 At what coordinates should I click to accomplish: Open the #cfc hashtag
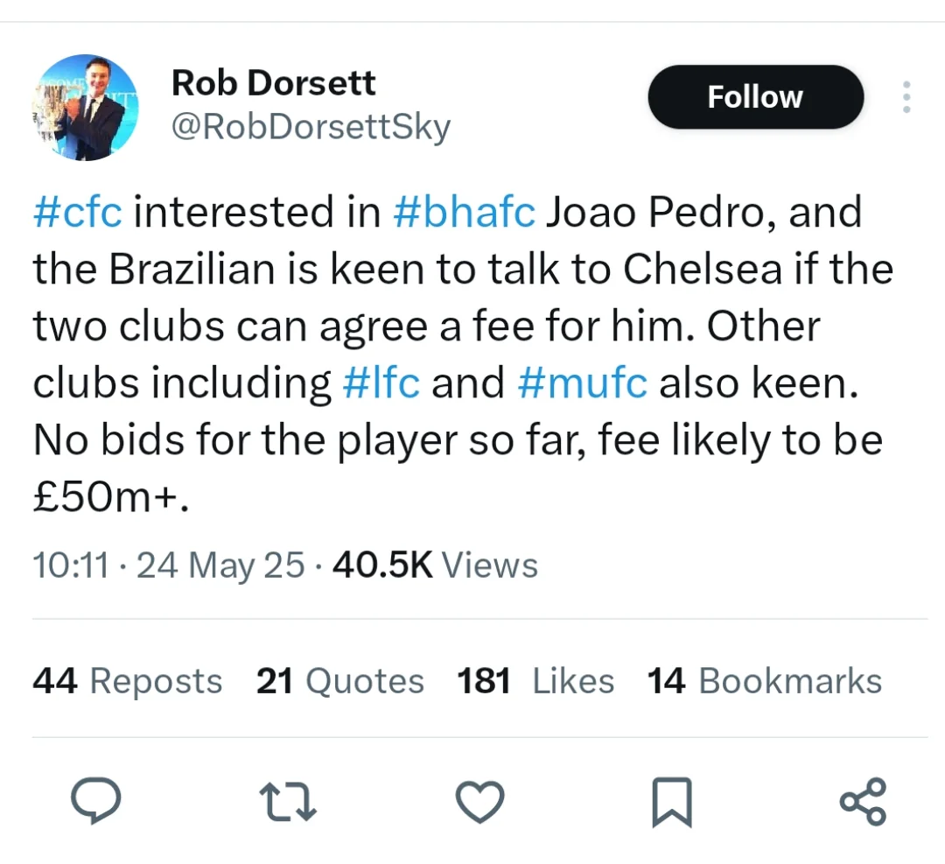(x=78, y=212)
